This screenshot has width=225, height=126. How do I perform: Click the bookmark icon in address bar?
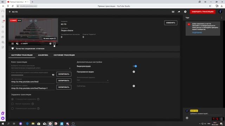(x=210, y=6)
